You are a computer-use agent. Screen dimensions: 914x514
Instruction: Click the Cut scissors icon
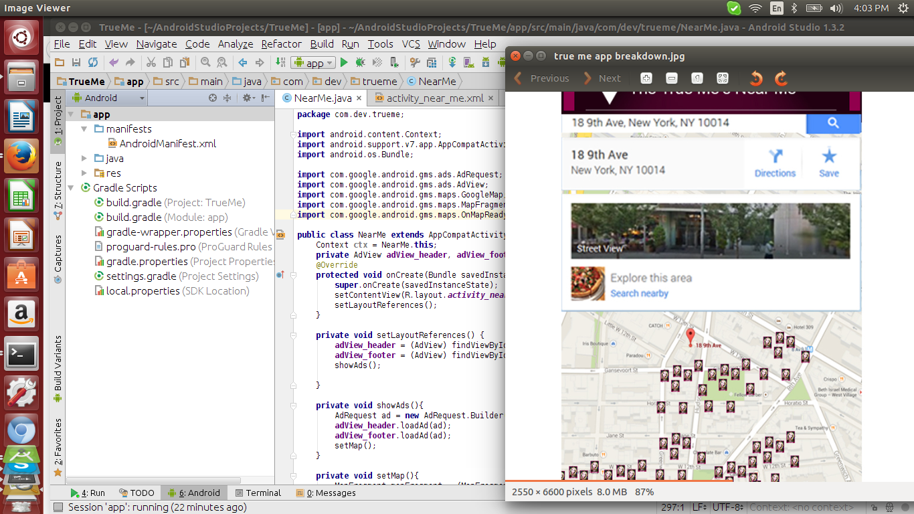151,62
